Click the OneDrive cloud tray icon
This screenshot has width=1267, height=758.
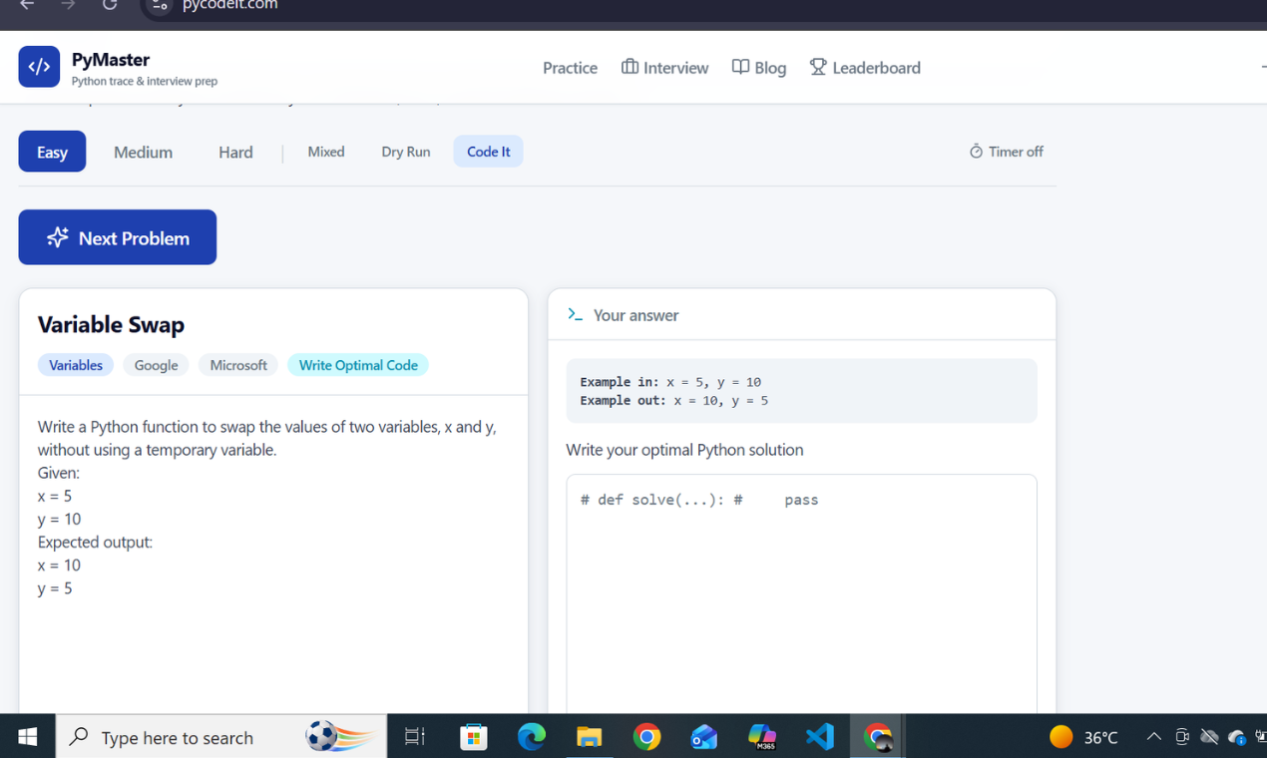[1237, 737]
